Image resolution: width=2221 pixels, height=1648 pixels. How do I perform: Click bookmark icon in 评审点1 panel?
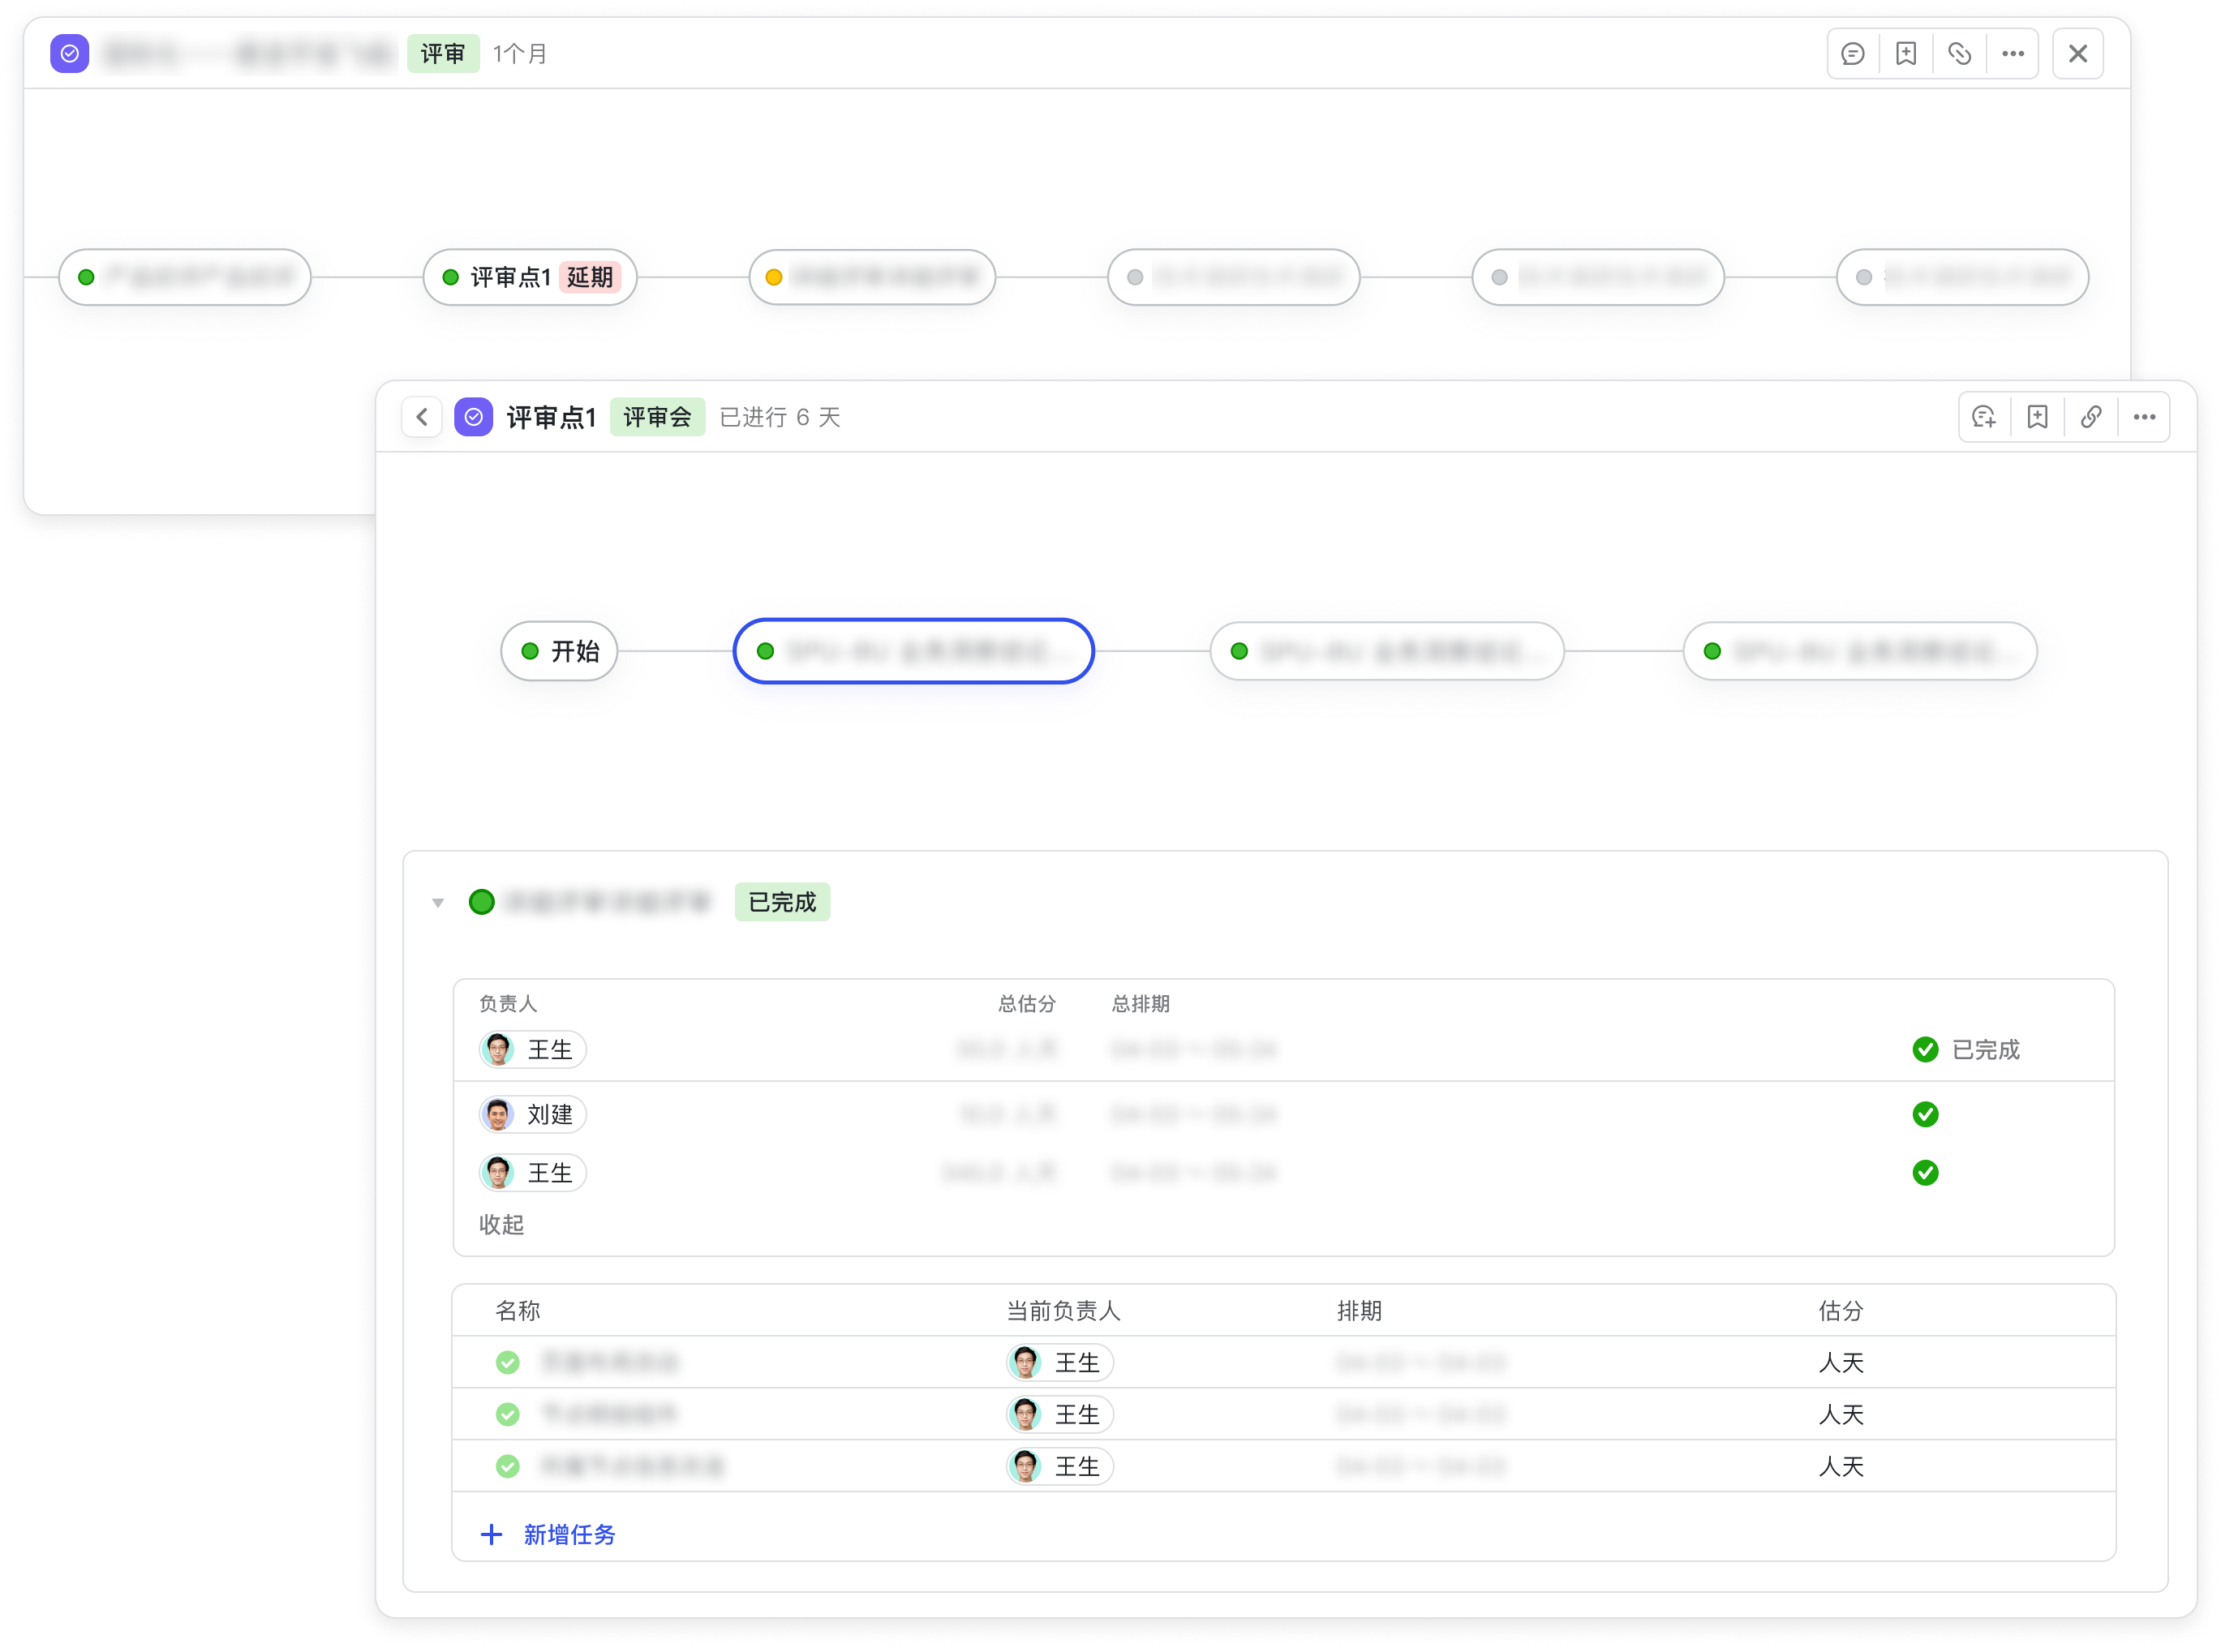point(2038,417)
